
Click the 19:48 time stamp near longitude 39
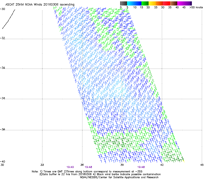(x=141, y=167)
